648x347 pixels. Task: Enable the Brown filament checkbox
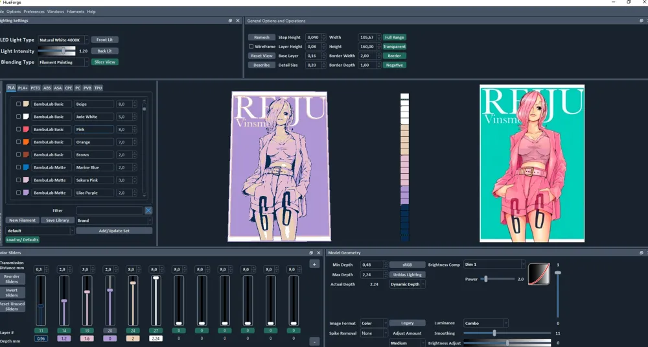[18, 154]
